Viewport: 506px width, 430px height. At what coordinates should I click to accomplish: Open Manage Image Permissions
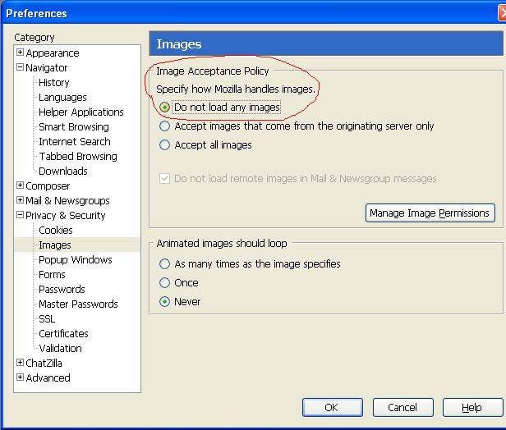point(430,213)
